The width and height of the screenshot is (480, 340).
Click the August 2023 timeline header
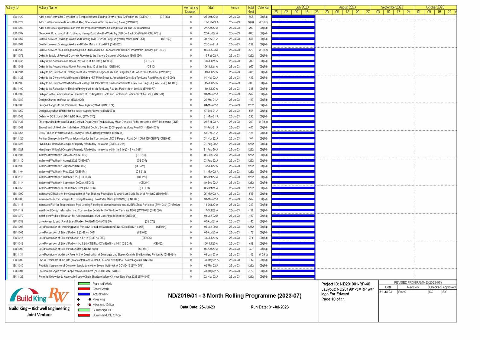point(347,7)
